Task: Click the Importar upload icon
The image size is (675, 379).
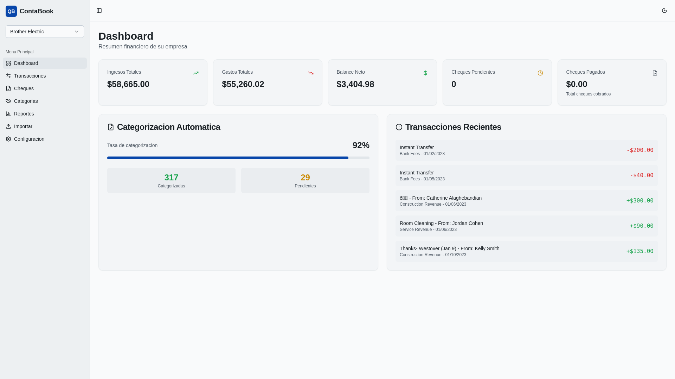Action: pyautogui.click(x=8, y=126)
